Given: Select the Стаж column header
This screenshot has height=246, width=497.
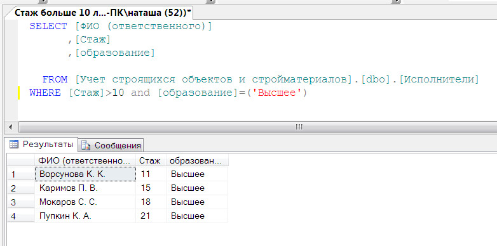Looking at the screenshot, I should coord(151,160).
